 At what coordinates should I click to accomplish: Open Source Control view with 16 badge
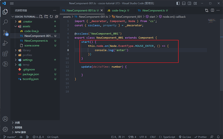tap(5, 33)
